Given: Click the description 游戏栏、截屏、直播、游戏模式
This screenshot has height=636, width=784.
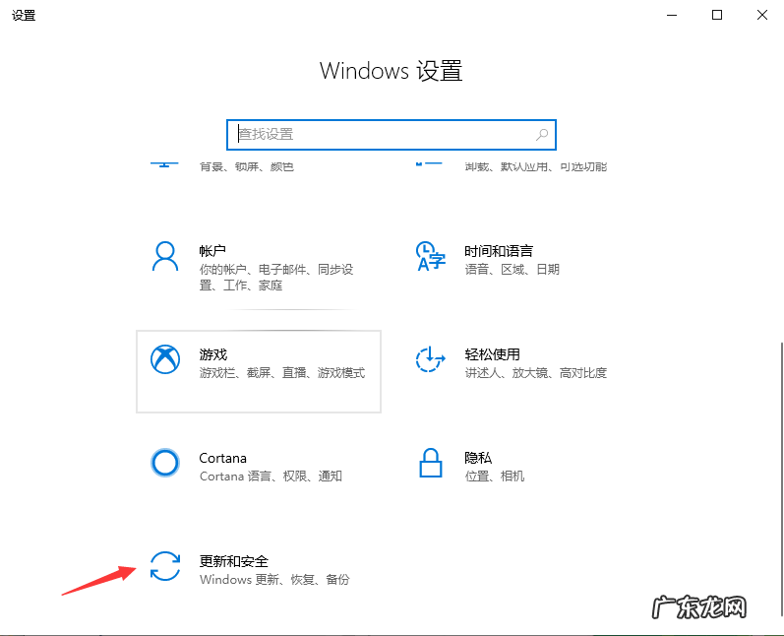Looking at the screenshot, I should (282, 373).
